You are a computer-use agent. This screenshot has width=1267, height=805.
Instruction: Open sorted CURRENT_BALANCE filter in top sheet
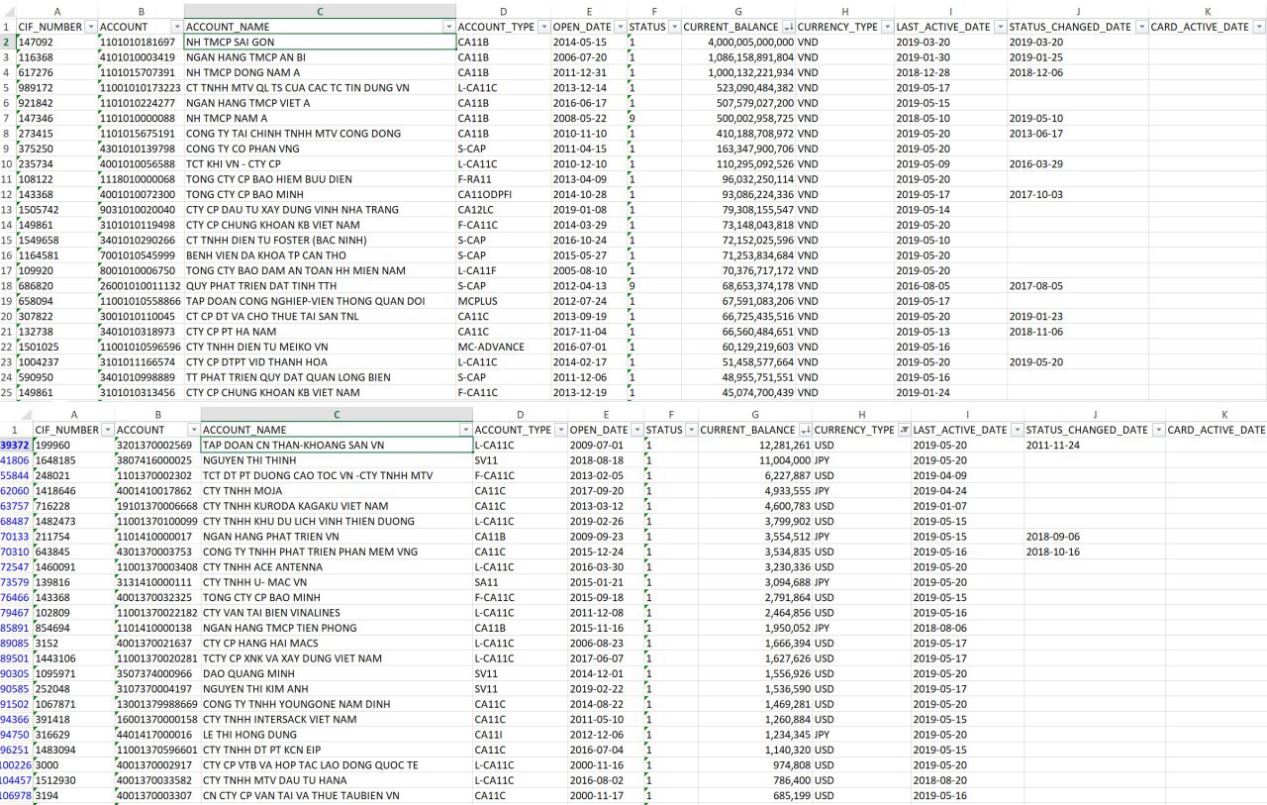point(788,27)
